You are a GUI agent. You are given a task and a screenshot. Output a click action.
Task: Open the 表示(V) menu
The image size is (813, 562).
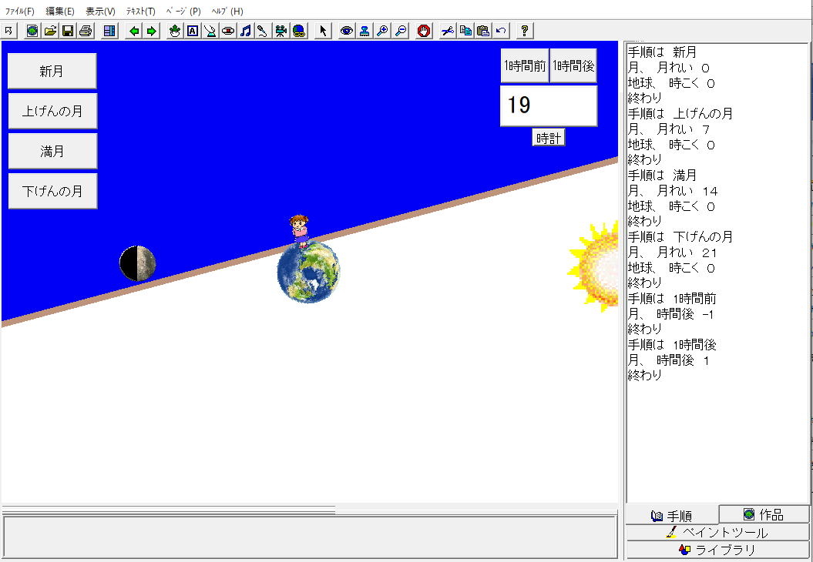point(100,12)
